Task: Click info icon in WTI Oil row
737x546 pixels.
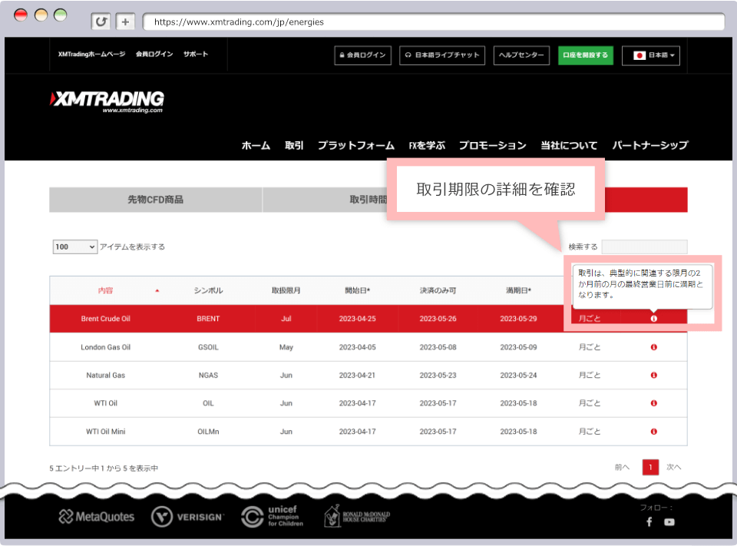Action: coord(653,403)
